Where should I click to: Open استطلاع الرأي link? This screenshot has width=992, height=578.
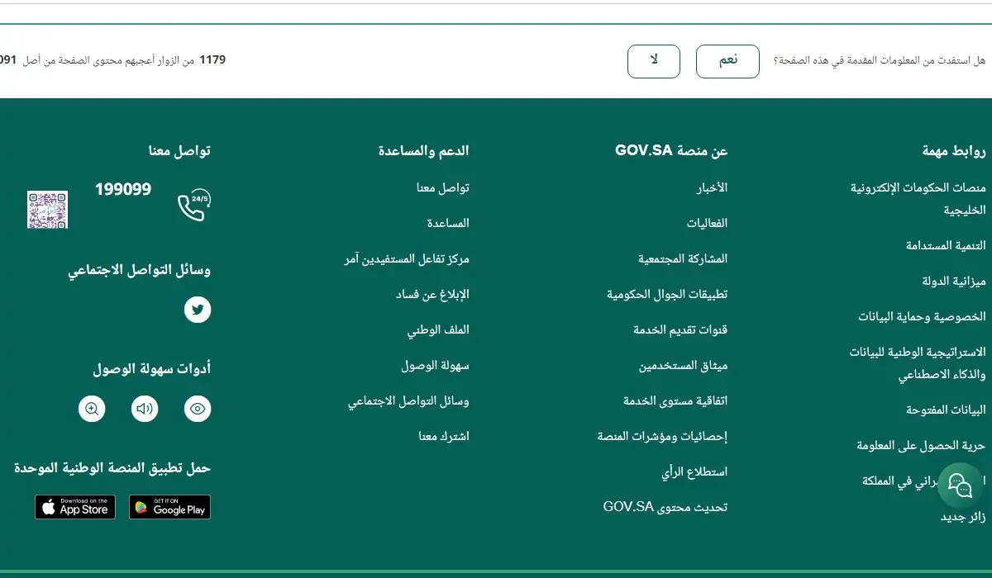694,472
